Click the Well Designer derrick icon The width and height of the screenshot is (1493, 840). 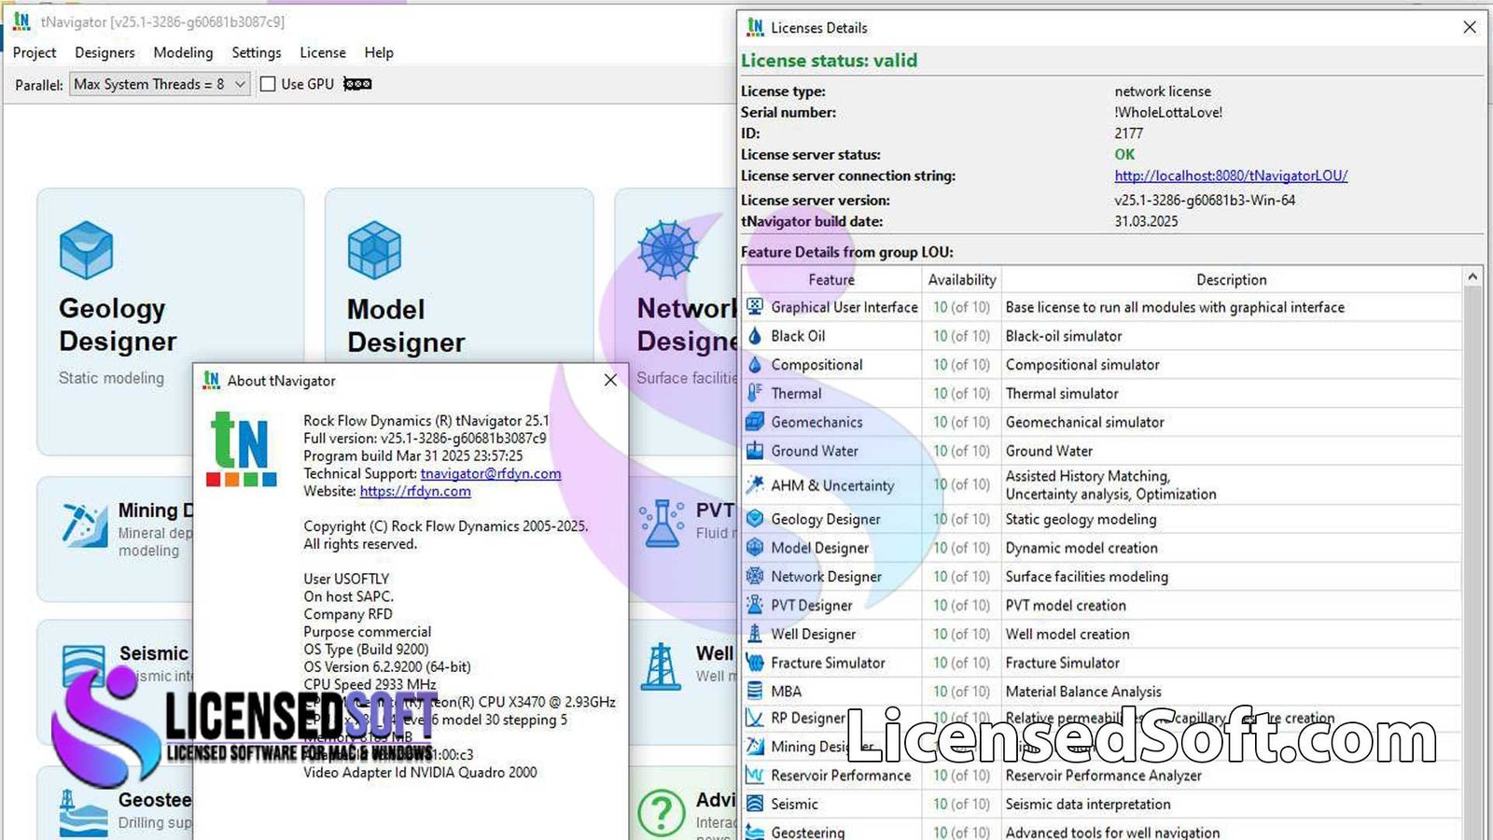tap(662, 665)
